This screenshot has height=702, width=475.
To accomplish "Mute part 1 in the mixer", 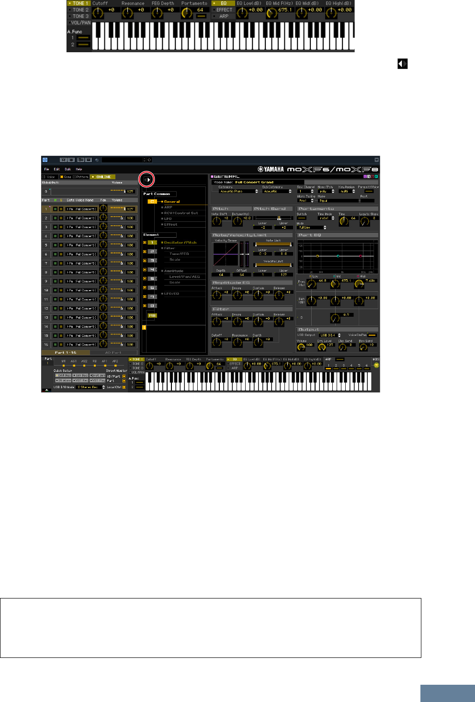I will (x=55, y=209).
